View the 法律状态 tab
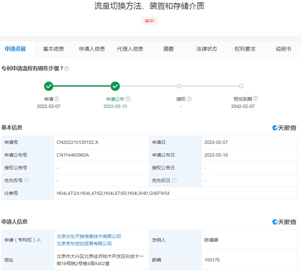 (207, 49)
